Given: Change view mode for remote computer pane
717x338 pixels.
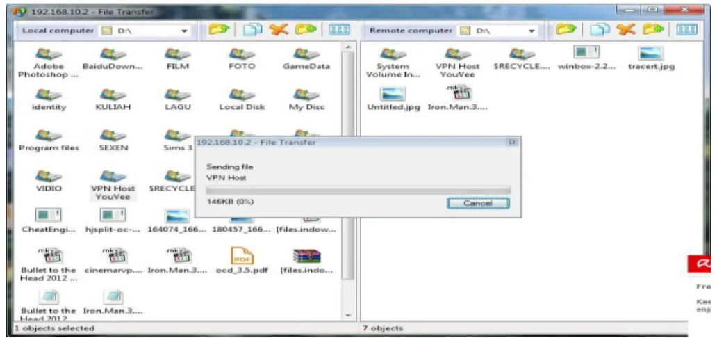Looking at the screenshot, I should (x=686, y=30).
